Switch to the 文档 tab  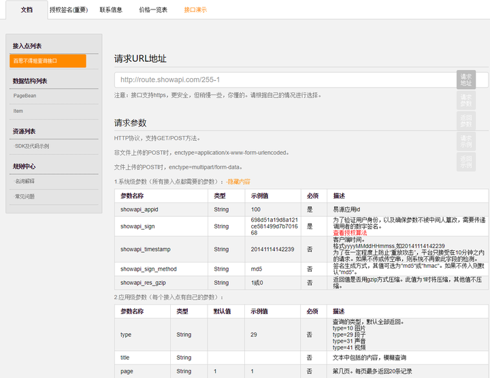point(27,10)
